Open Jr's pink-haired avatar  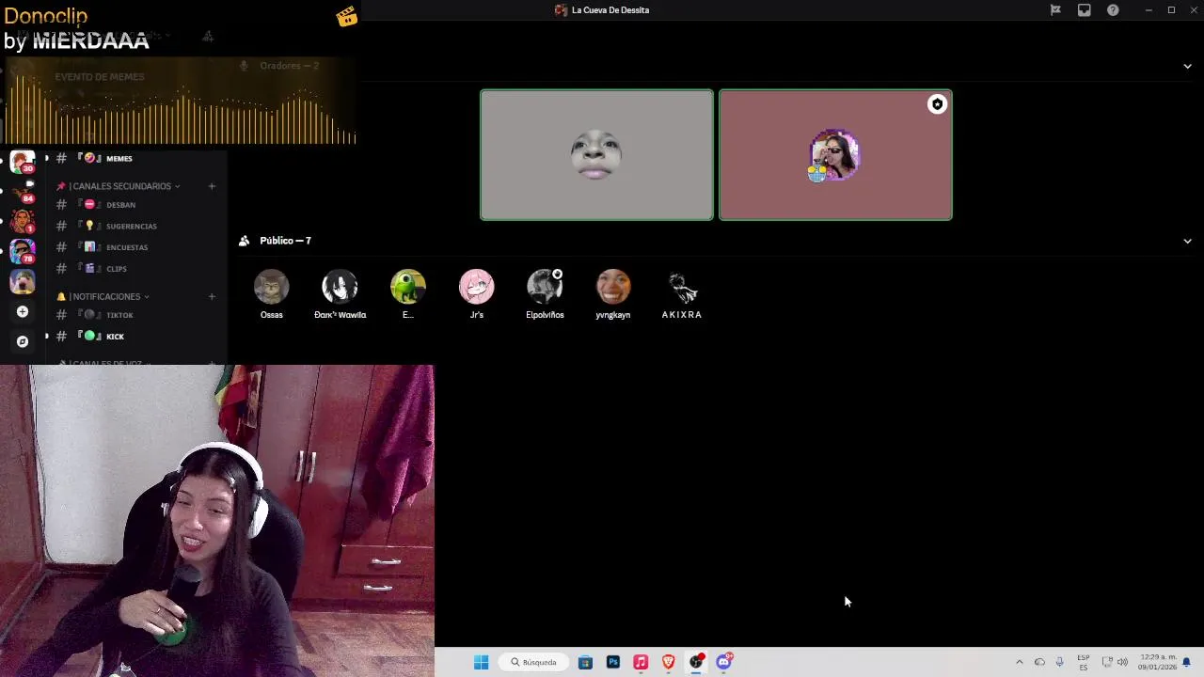pos(477,287)
